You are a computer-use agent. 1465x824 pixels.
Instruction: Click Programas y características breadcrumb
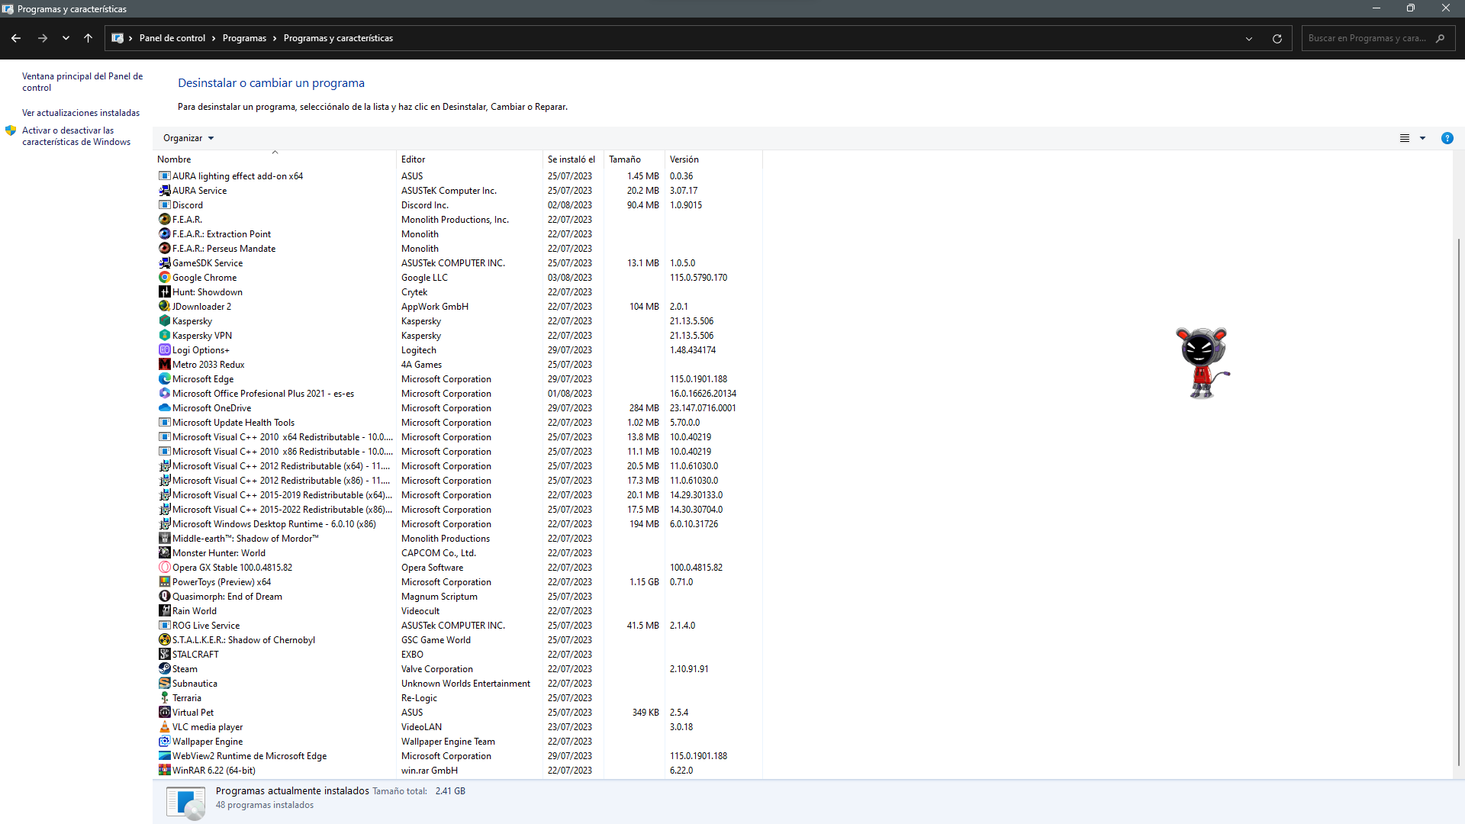click(338, 38)
